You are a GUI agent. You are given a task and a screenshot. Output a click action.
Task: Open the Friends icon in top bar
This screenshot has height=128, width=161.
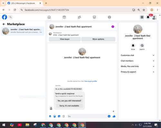[x=79, y=17]
